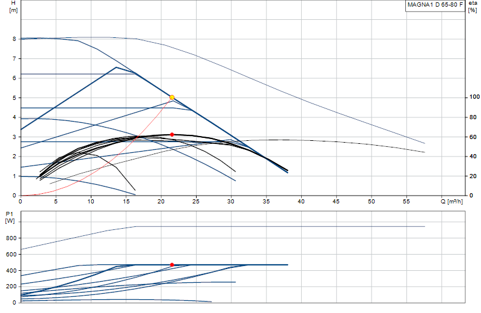Image resolution: width=481 pixels, height=313 pixels.
Task: Click the 10 tick on Q axis
Action: click(x=91, y=202)
